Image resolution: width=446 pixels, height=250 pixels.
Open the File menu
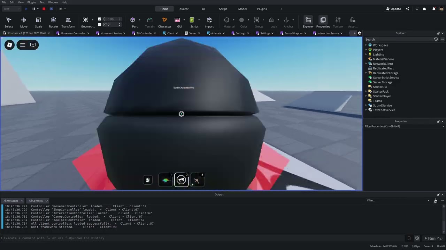pos(4,2)
